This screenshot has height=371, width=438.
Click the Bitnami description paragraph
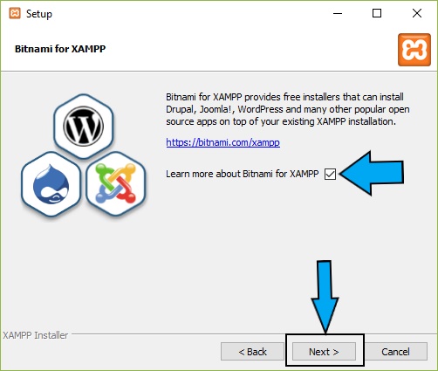tap(288, 109)
